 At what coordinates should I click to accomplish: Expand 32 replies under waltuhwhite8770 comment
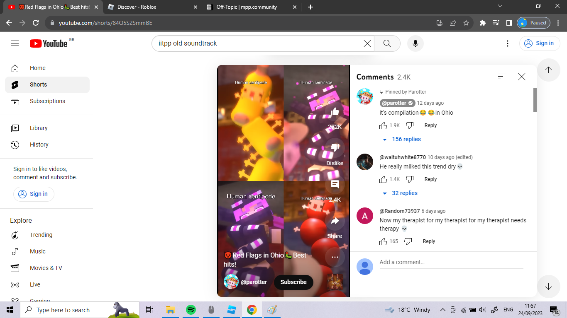(x=400, y=193)
